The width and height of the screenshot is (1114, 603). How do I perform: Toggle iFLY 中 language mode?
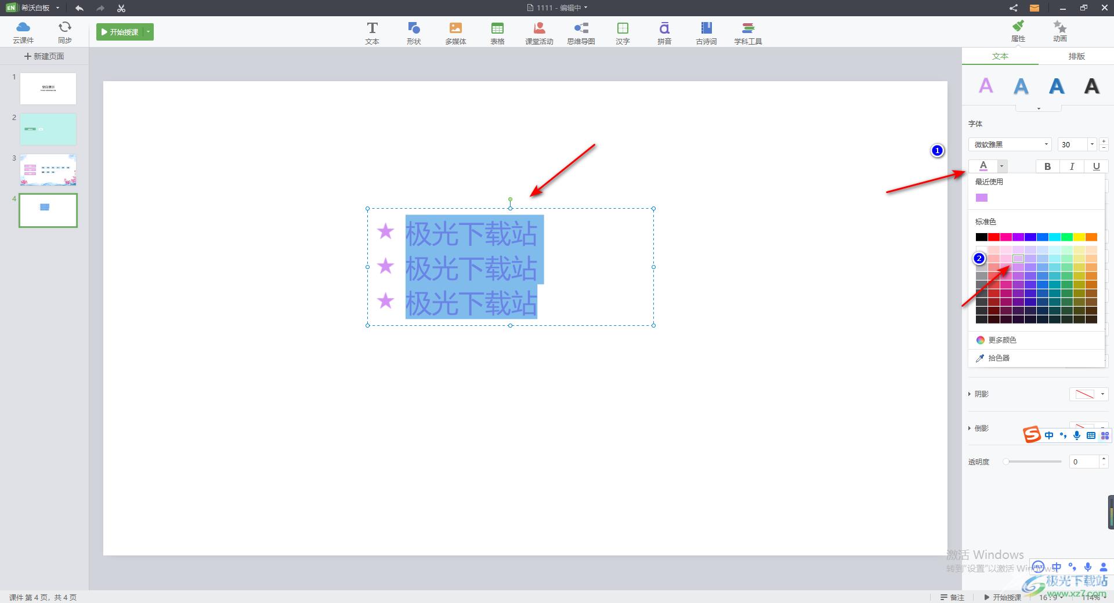point(1057,567)
